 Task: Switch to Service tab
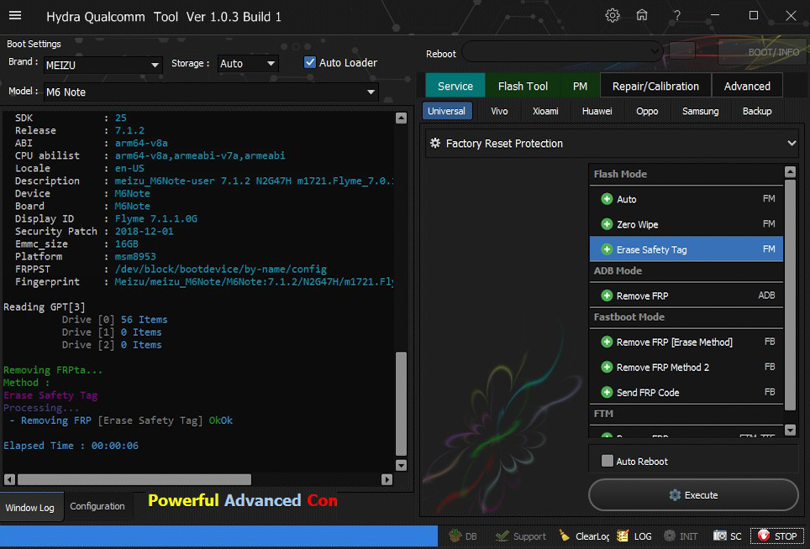tap(455, 86)
